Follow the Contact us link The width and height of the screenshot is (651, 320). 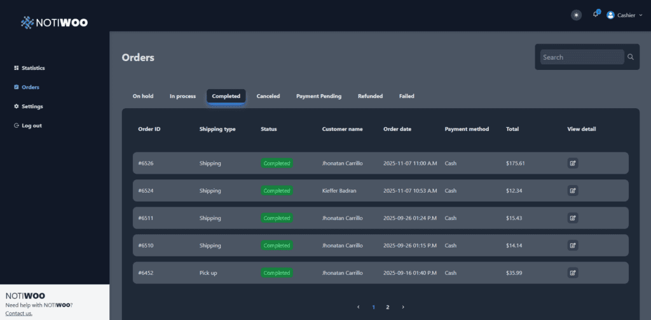[x=18, y=314]
